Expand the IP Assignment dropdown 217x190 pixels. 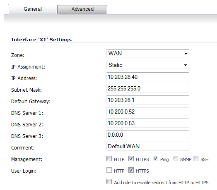point(148,65)
